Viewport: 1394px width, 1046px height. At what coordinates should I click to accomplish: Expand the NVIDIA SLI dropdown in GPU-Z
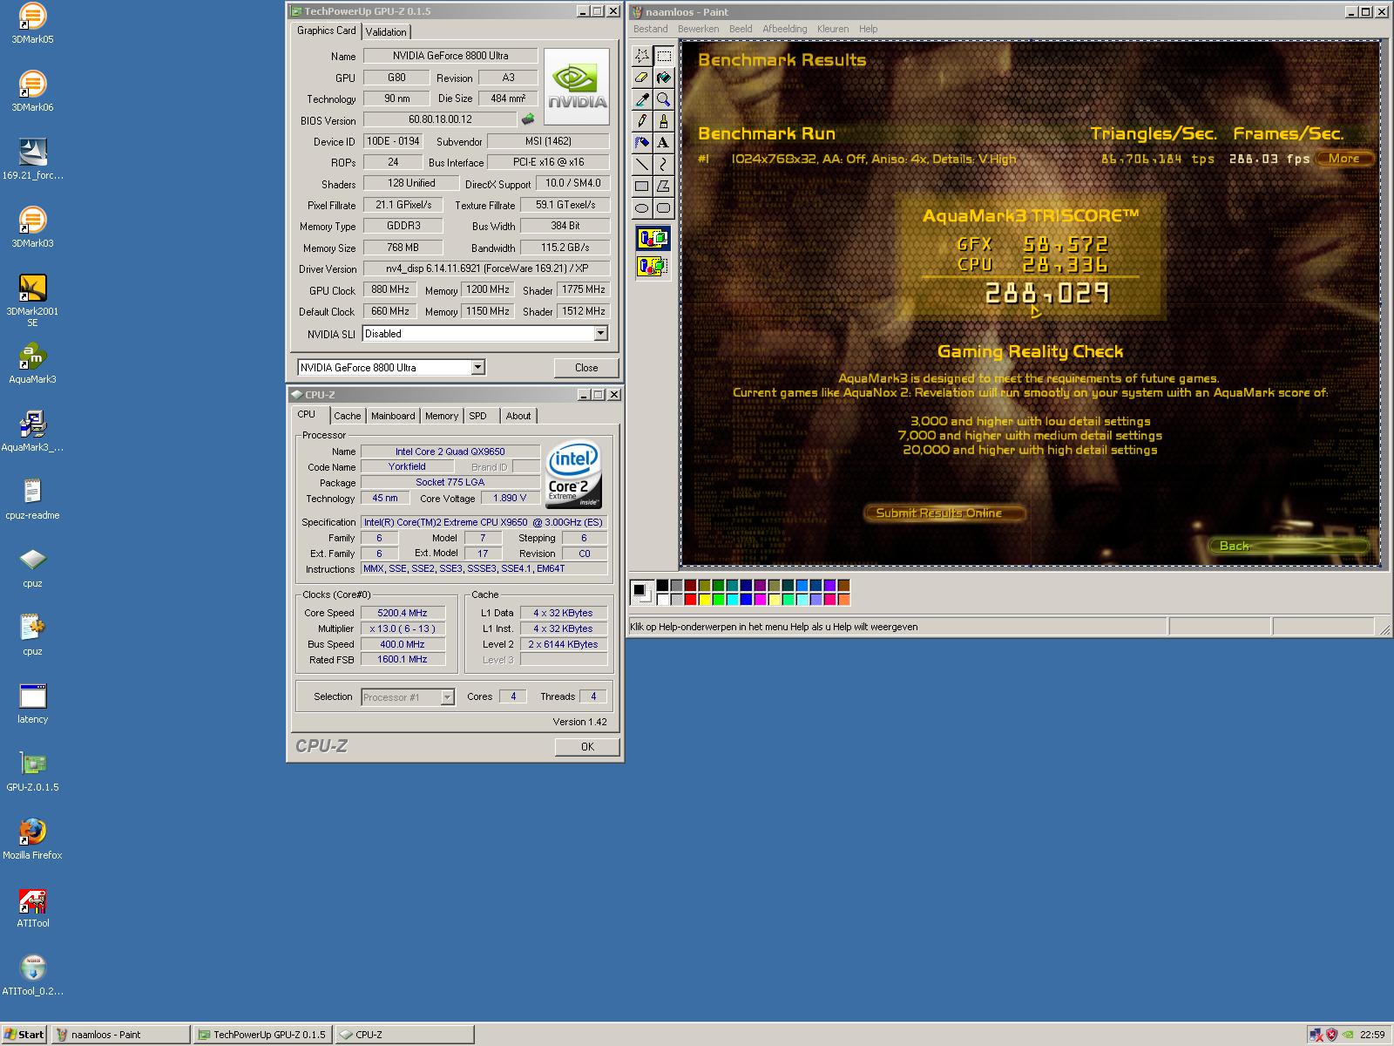[x=600, y=333]
